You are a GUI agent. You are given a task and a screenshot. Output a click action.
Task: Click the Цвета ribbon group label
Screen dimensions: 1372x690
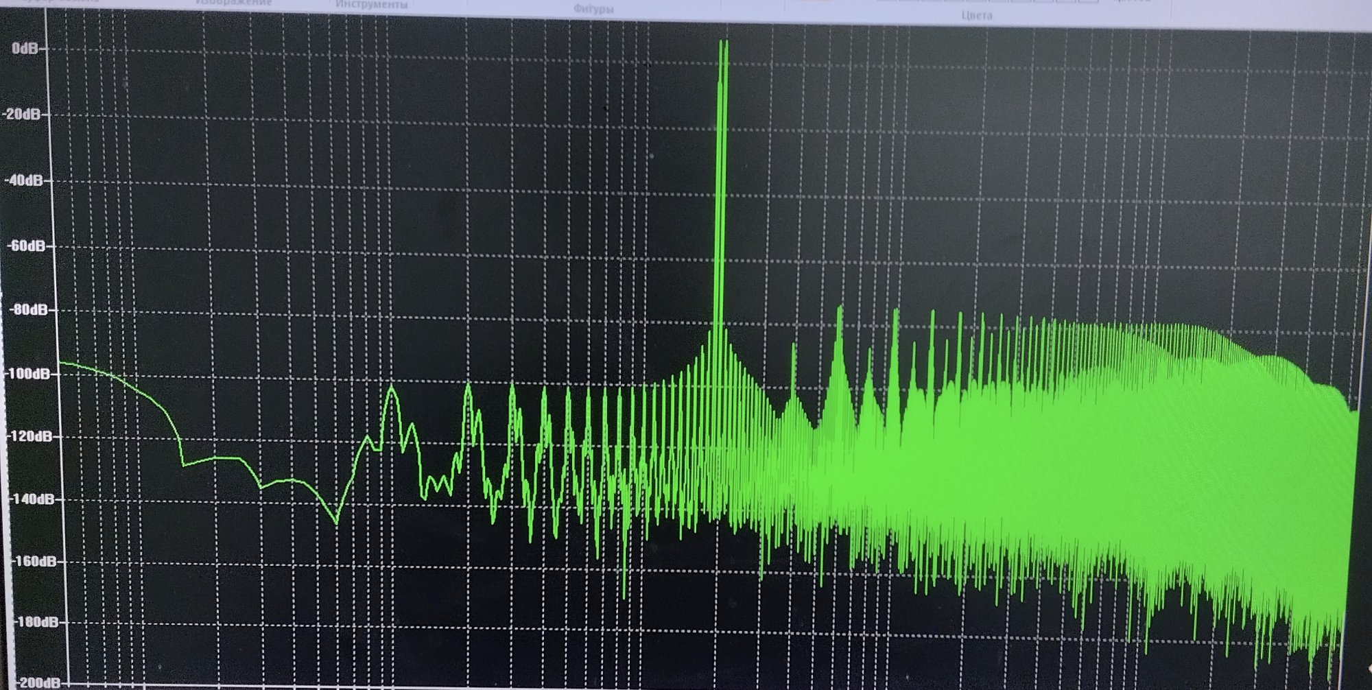coord(976,15)
